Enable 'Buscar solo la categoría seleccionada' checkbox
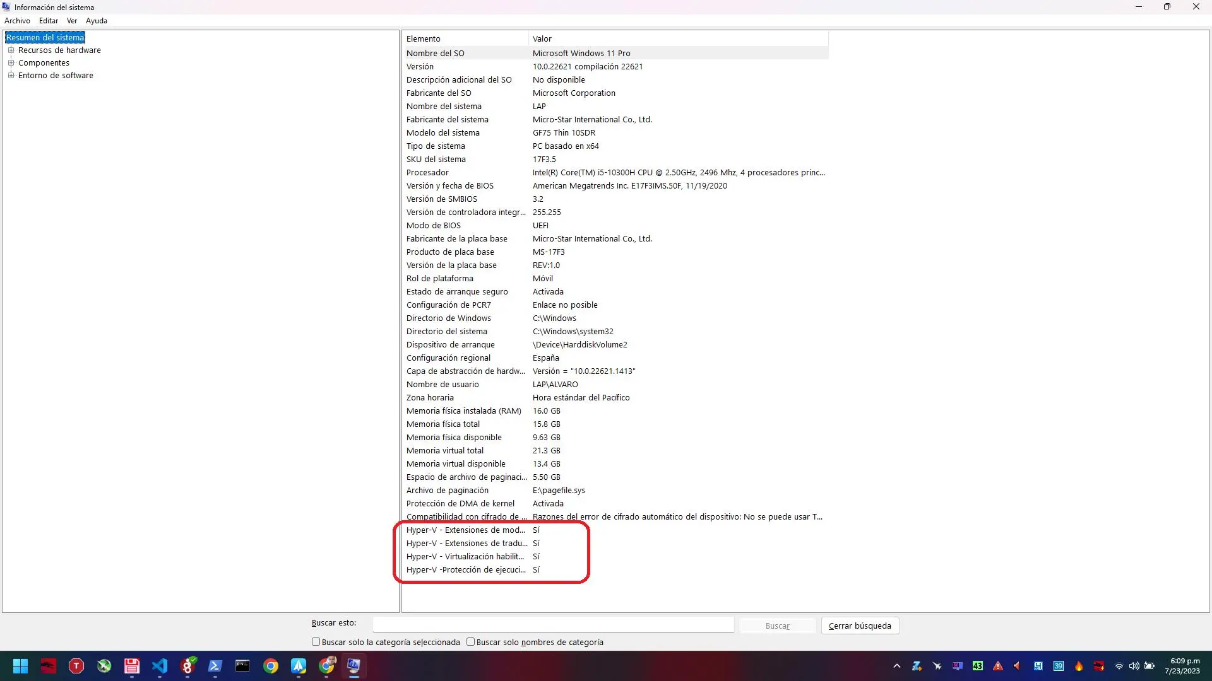1212x681 pixels. [x=316, y=642]
